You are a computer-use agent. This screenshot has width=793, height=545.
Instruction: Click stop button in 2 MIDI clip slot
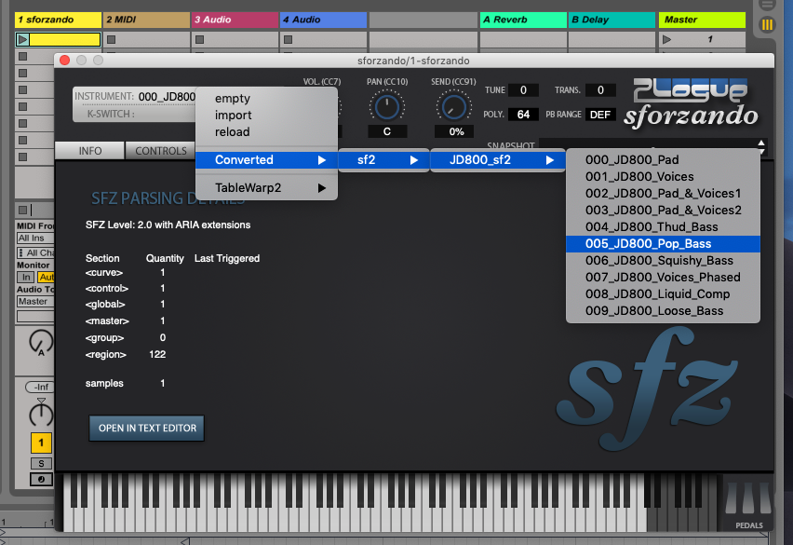[x=112, y=39]
